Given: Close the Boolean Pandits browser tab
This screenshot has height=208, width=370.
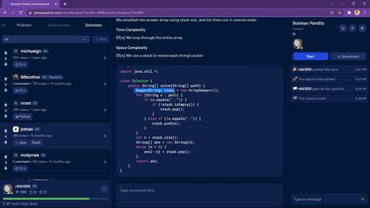Looking at the screenshot, I should [x=55, y=4].
